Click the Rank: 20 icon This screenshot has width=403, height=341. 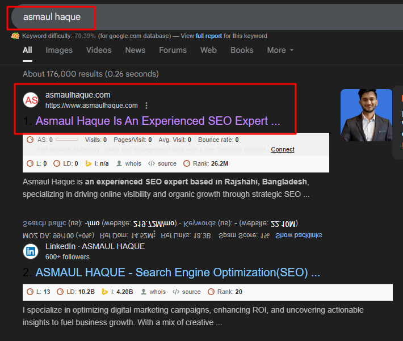tap(211, 292)
